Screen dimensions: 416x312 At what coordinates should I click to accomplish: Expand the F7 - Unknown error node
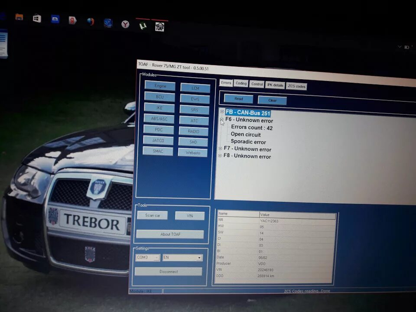coord(220,148)
